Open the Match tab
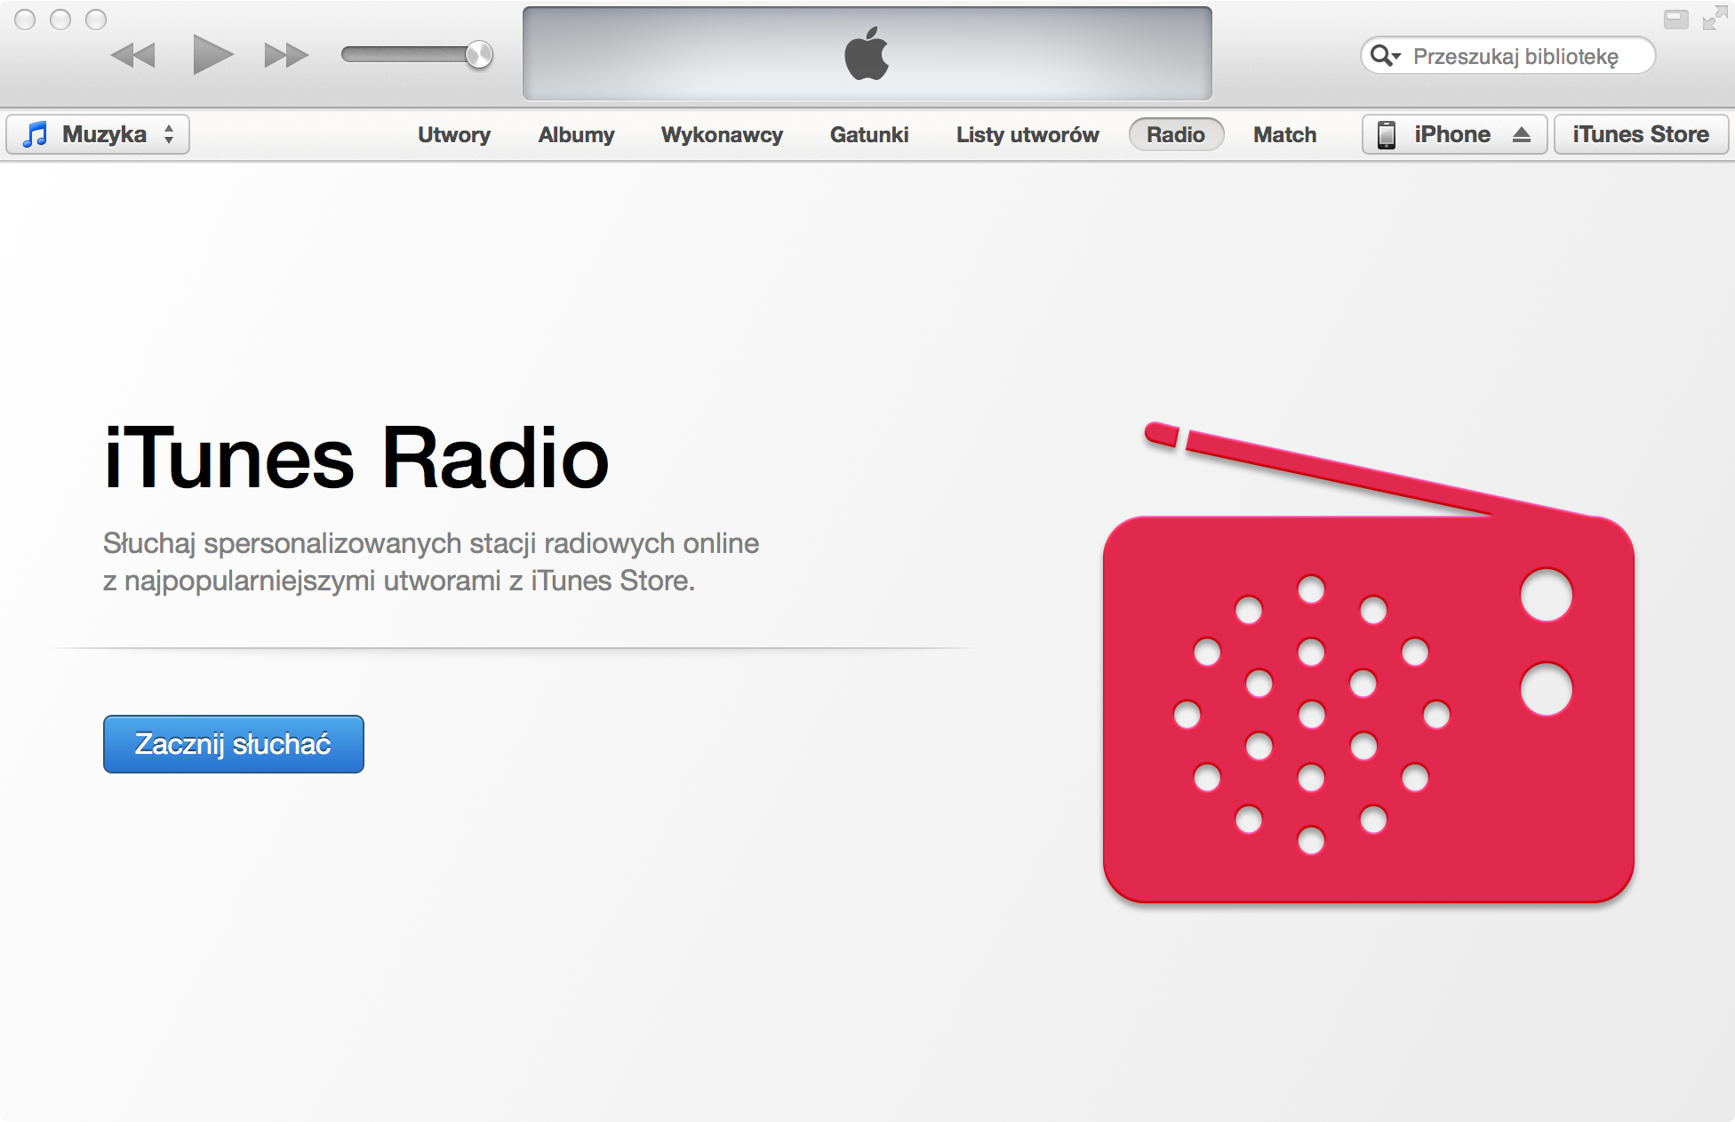Viewport: 1735px width, 1122px height. point(1284,134)
